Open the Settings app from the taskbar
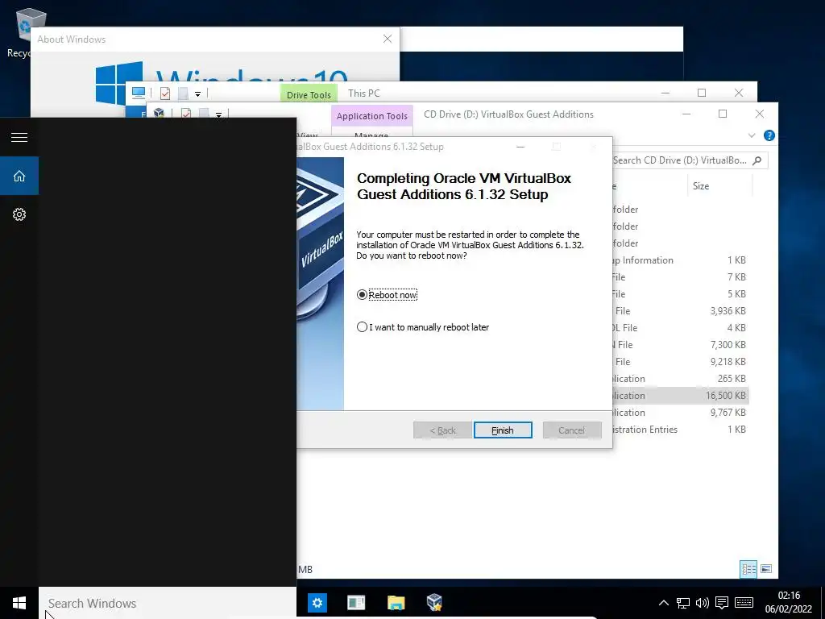Viewport: 825px width, 619px height. 317,603
